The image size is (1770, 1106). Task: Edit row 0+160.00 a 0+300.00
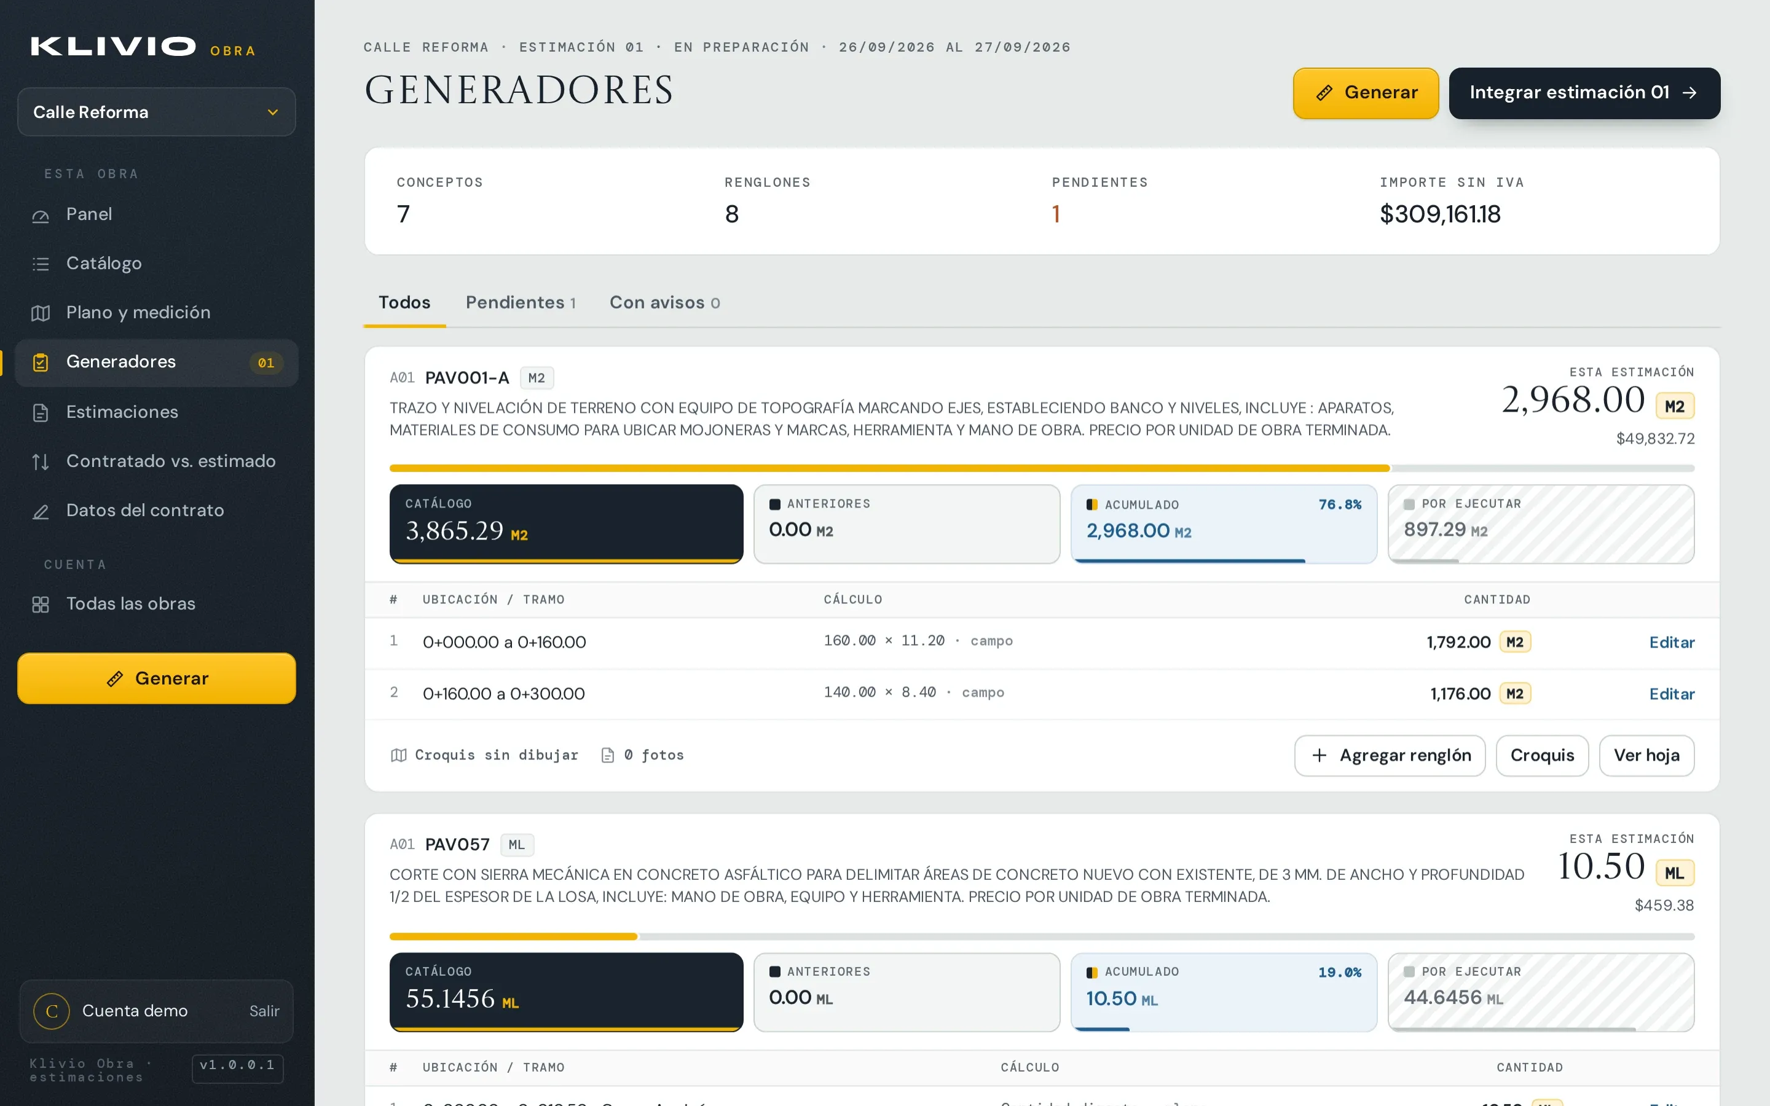1671,694
